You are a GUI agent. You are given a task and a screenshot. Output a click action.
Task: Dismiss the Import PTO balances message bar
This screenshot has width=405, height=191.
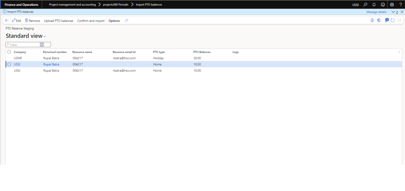click(402, 12)
